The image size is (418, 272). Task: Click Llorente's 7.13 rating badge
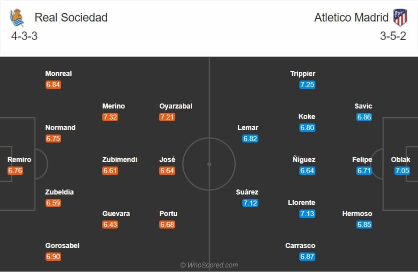307,213
